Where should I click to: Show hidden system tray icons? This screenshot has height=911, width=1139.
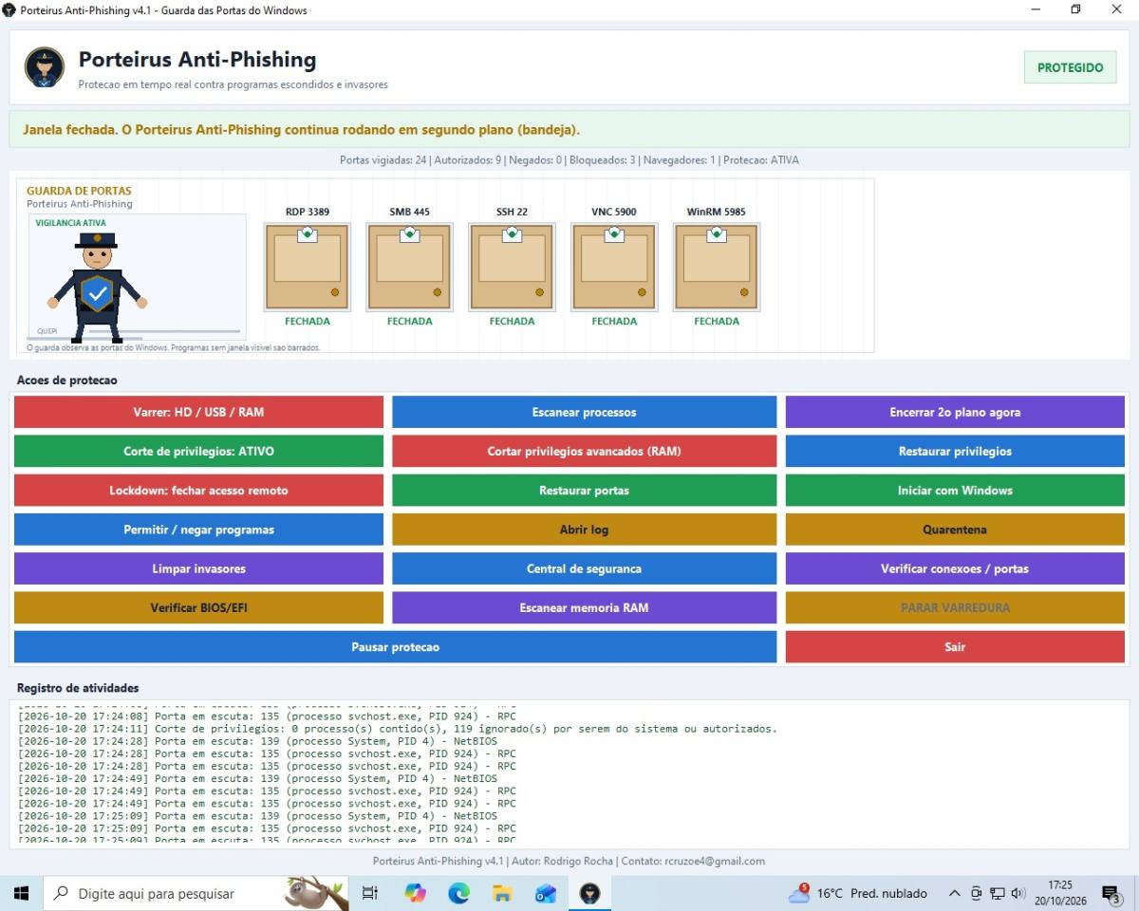pyautogui.click(x=955, y=893)
